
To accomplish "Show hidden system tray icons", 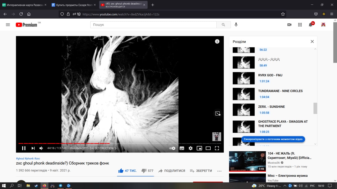I will (x=285, y=186).
